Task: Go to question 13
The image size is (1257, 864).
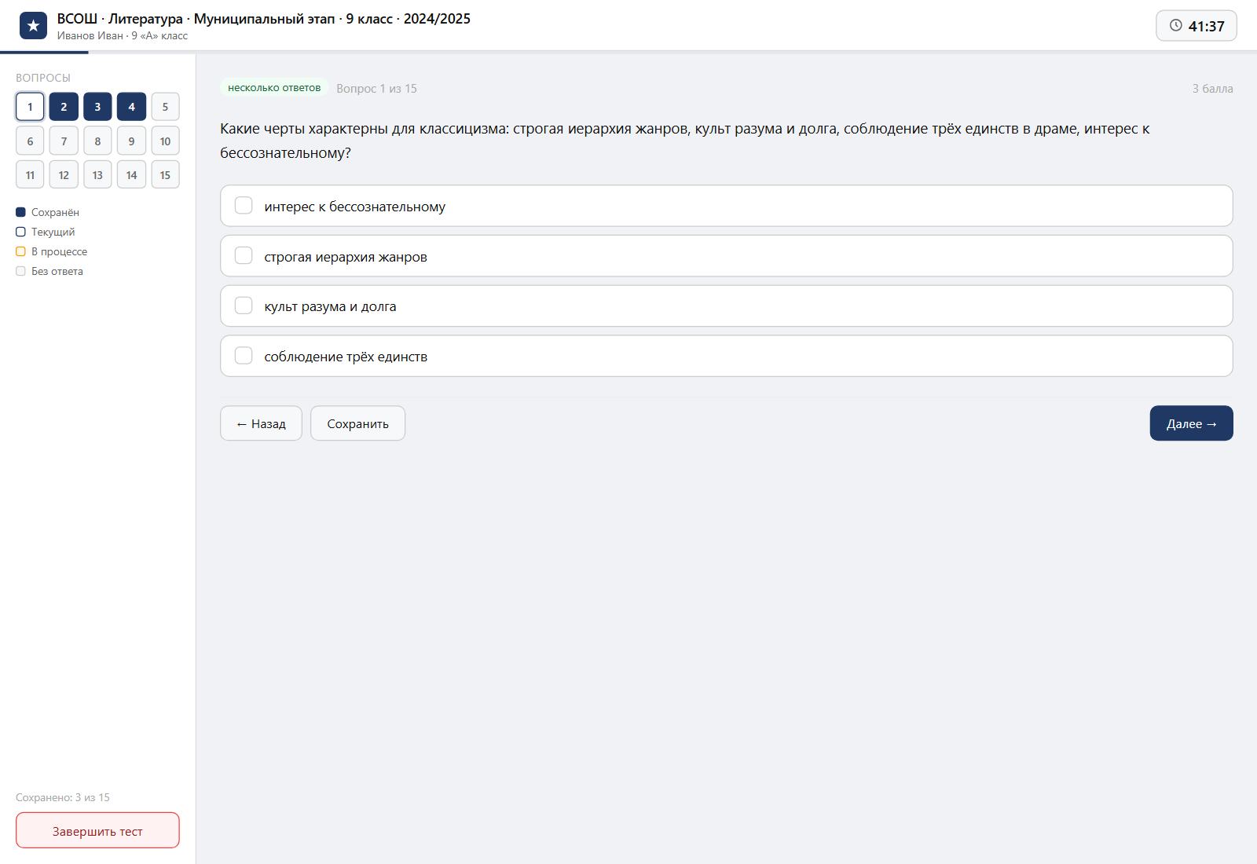Action: pos(97,174)
